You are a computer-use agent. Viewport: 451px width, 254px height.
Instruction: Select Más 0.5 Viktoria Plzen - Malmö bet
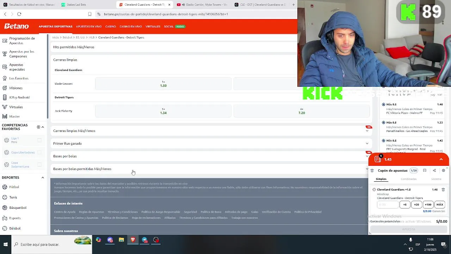[x=412, y=109]
